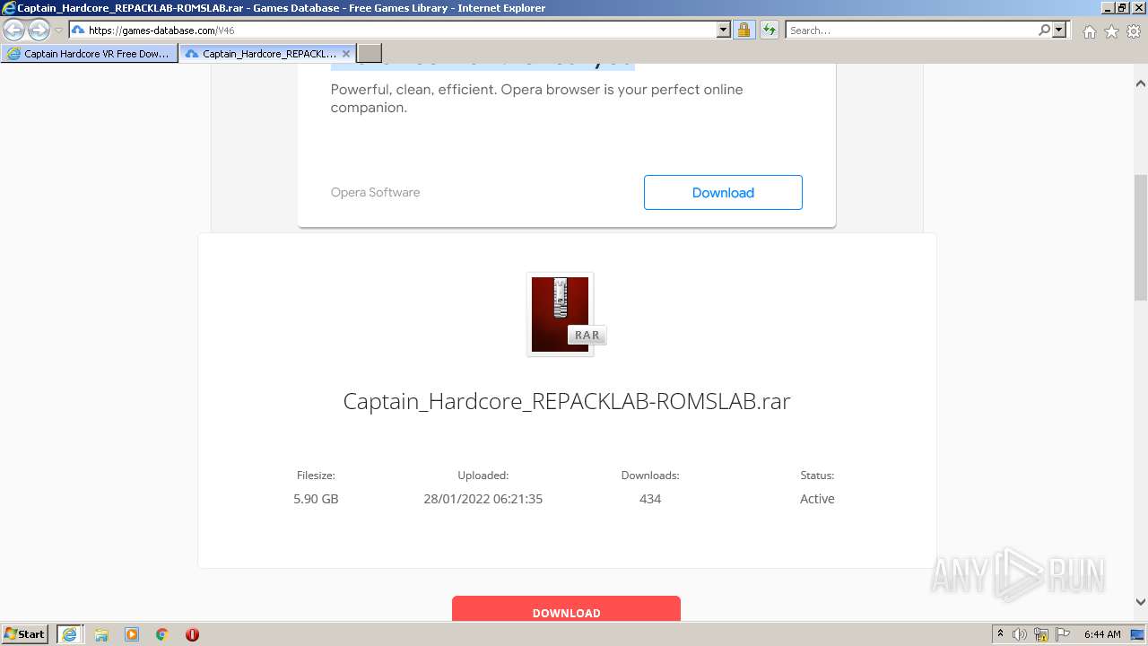The image size is (1148, 646).
Task: Click the network tray icon
Action: pos(1041,634)
